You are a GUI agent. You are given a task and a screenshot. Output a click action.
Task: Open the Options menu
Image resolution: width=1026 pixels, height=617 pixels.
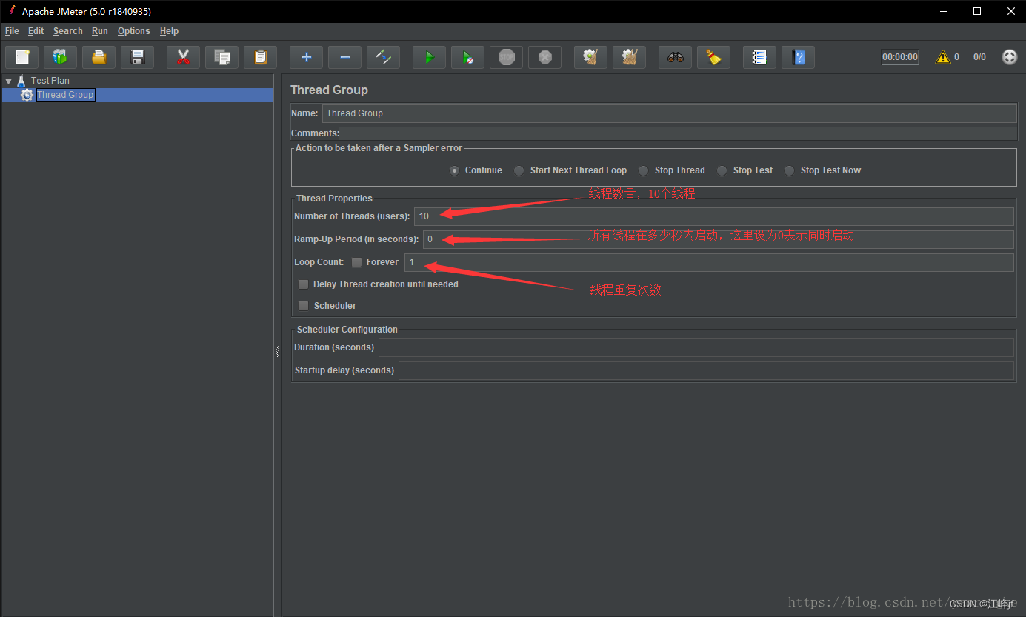click(x=134, y=31)
